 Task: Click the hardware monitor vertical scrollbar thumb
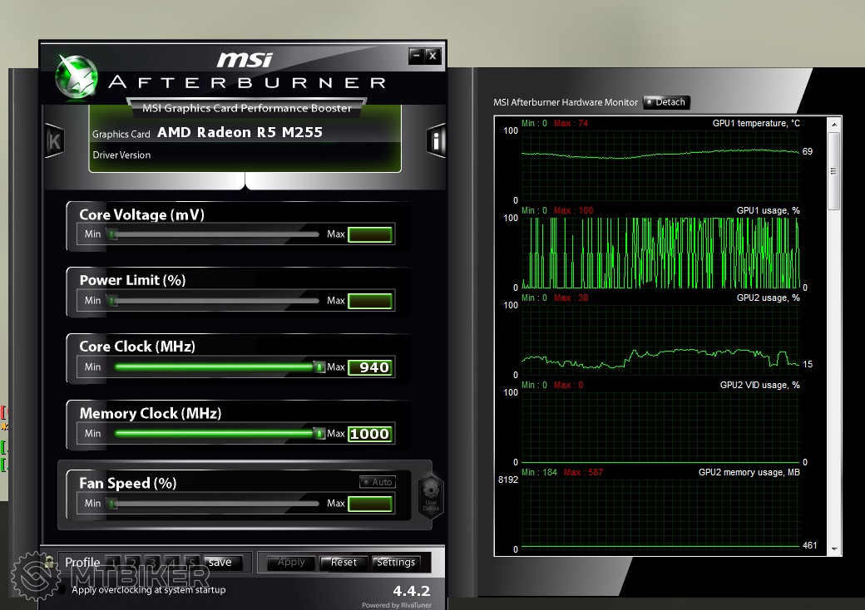tap(833, 170)
